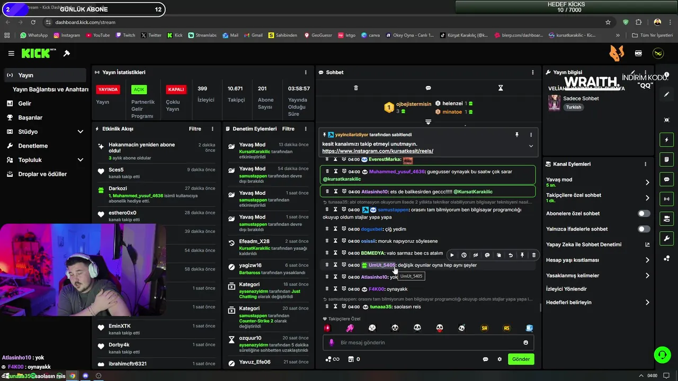Screen dimensions: 678x381
Task: Toggle Yalnızca ifadelerle sohbet switch
Action: [644, 229]
